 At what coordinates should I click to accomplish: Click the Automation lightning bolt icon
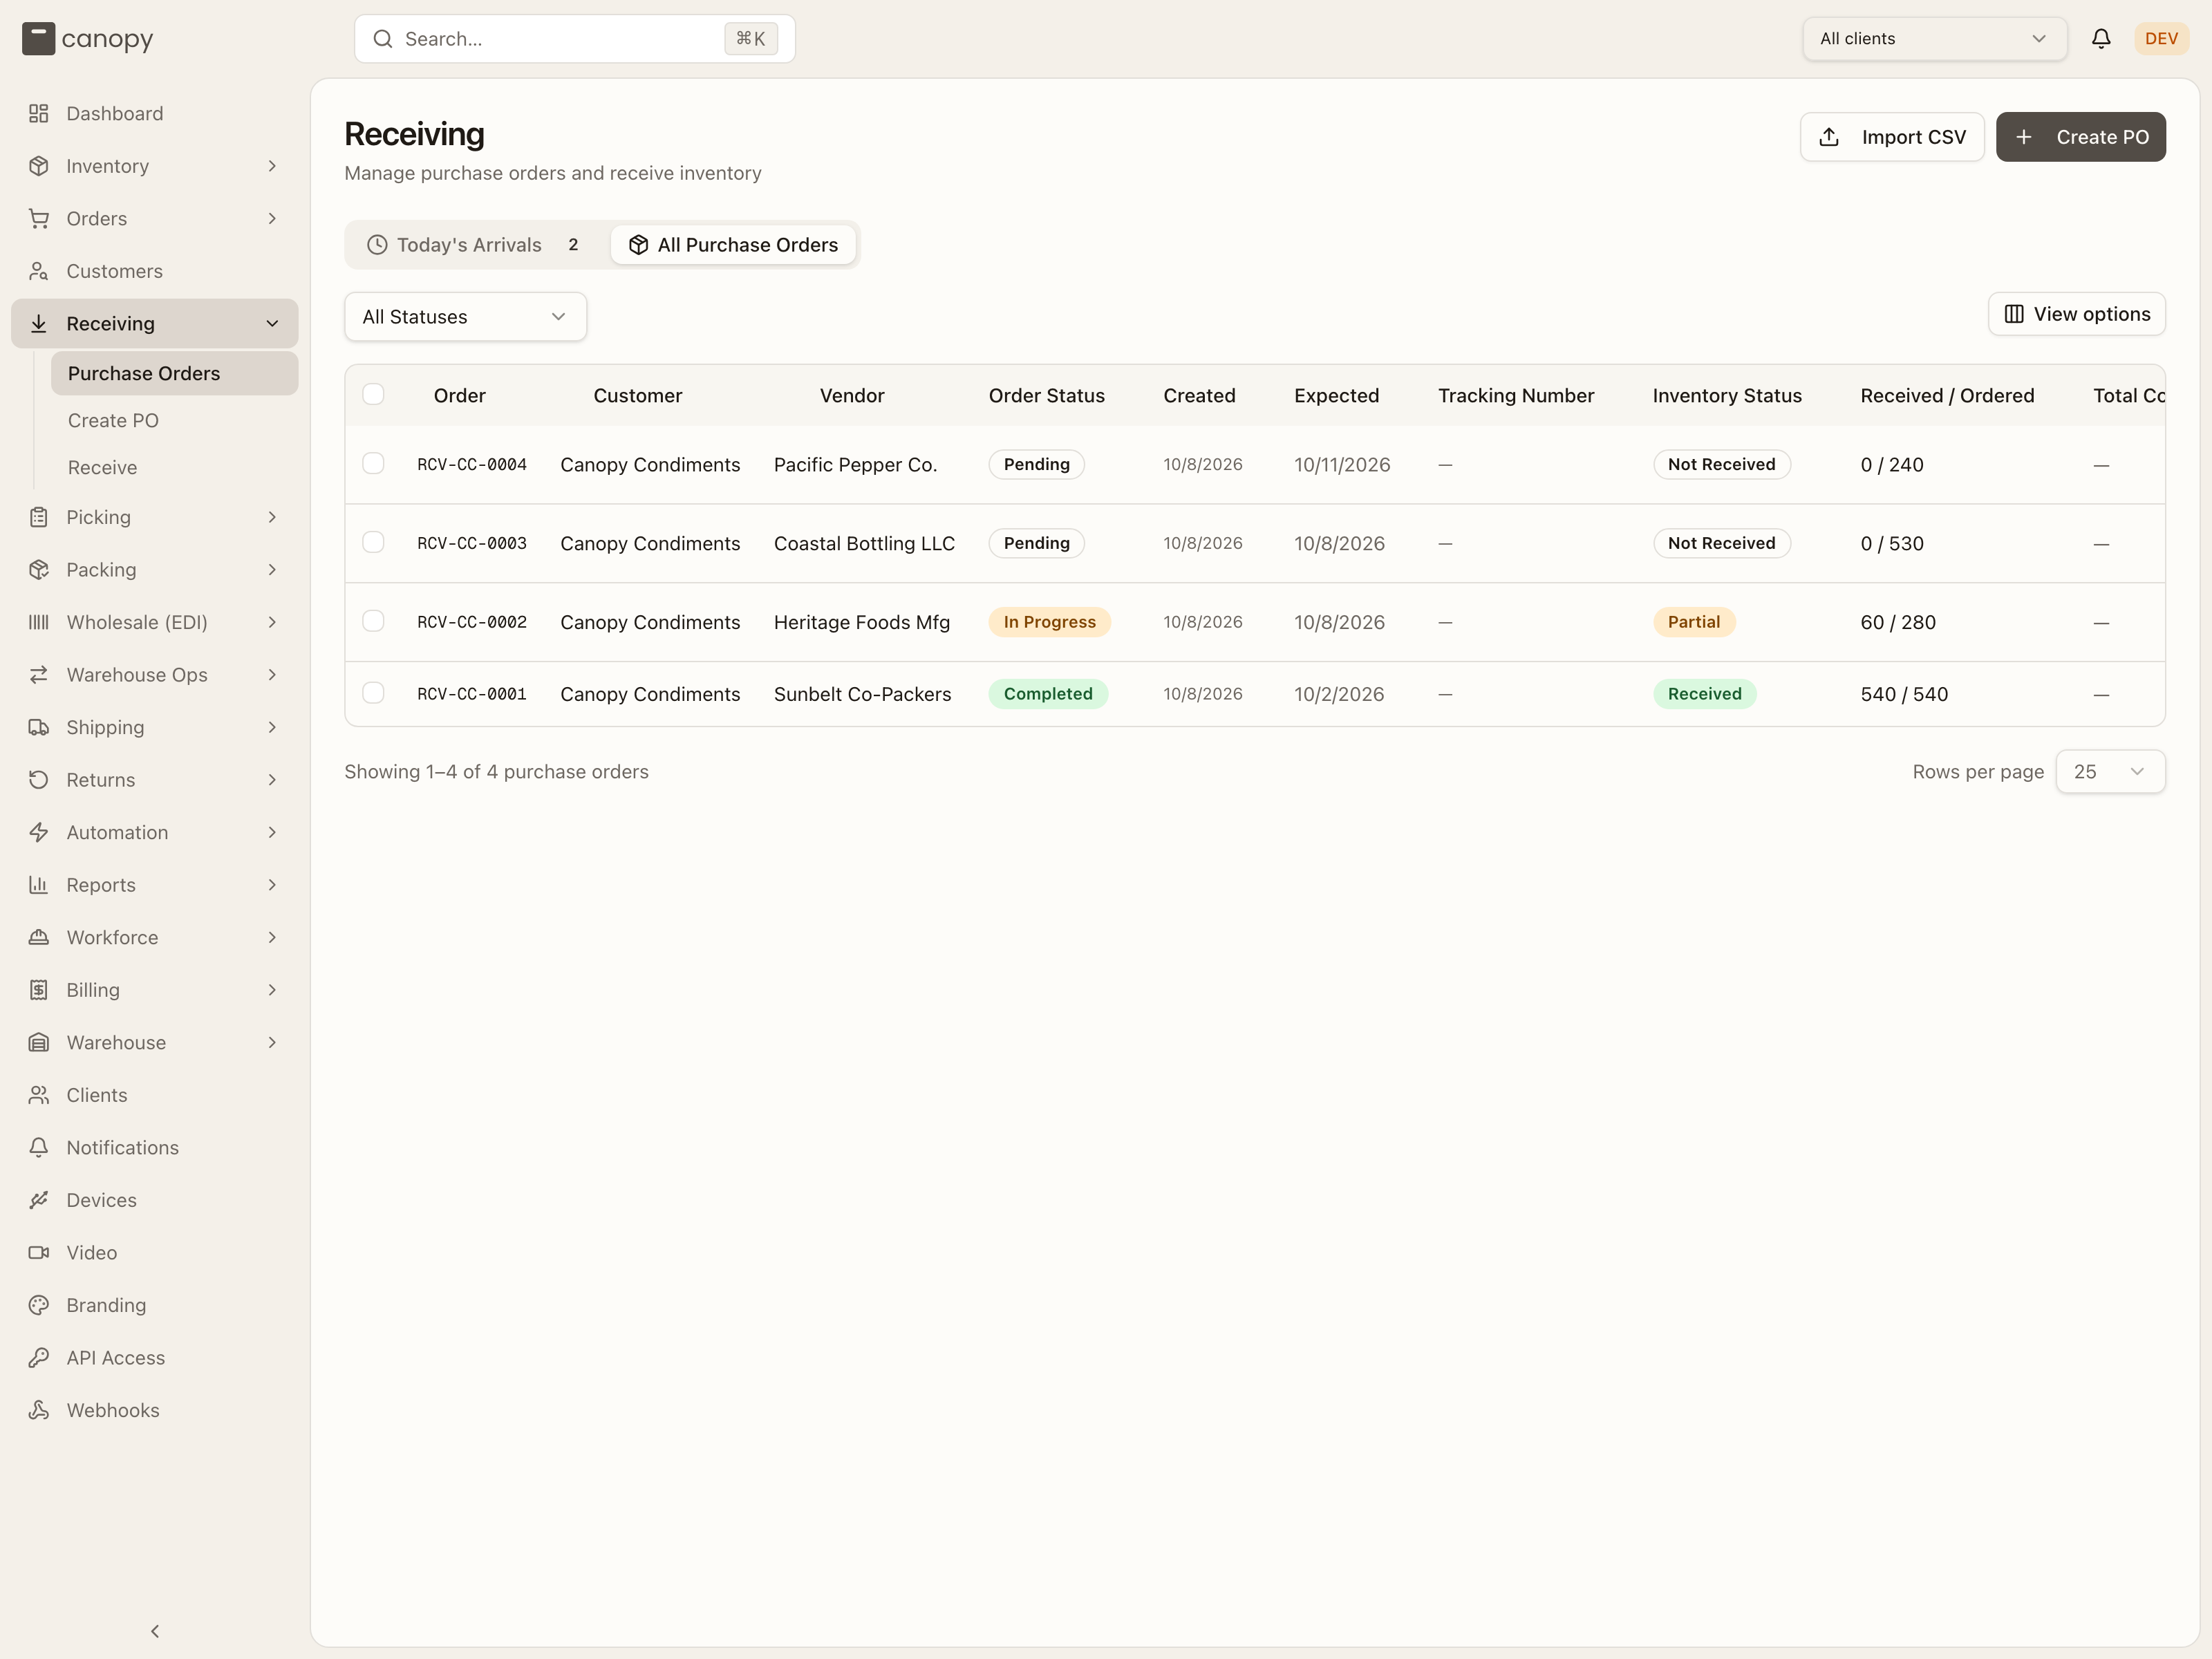point(39,832)
